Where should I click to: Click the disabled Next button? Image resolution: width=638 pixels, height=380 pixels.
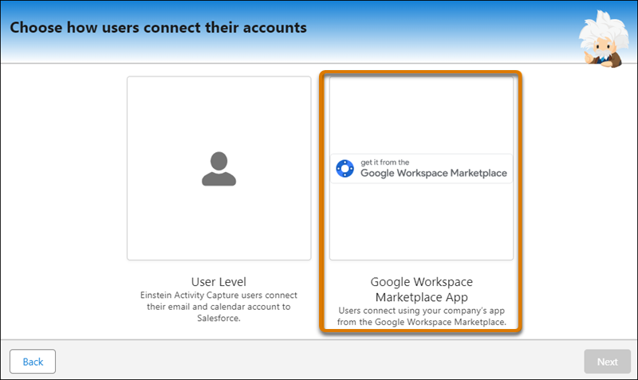(x=607, y=362)
